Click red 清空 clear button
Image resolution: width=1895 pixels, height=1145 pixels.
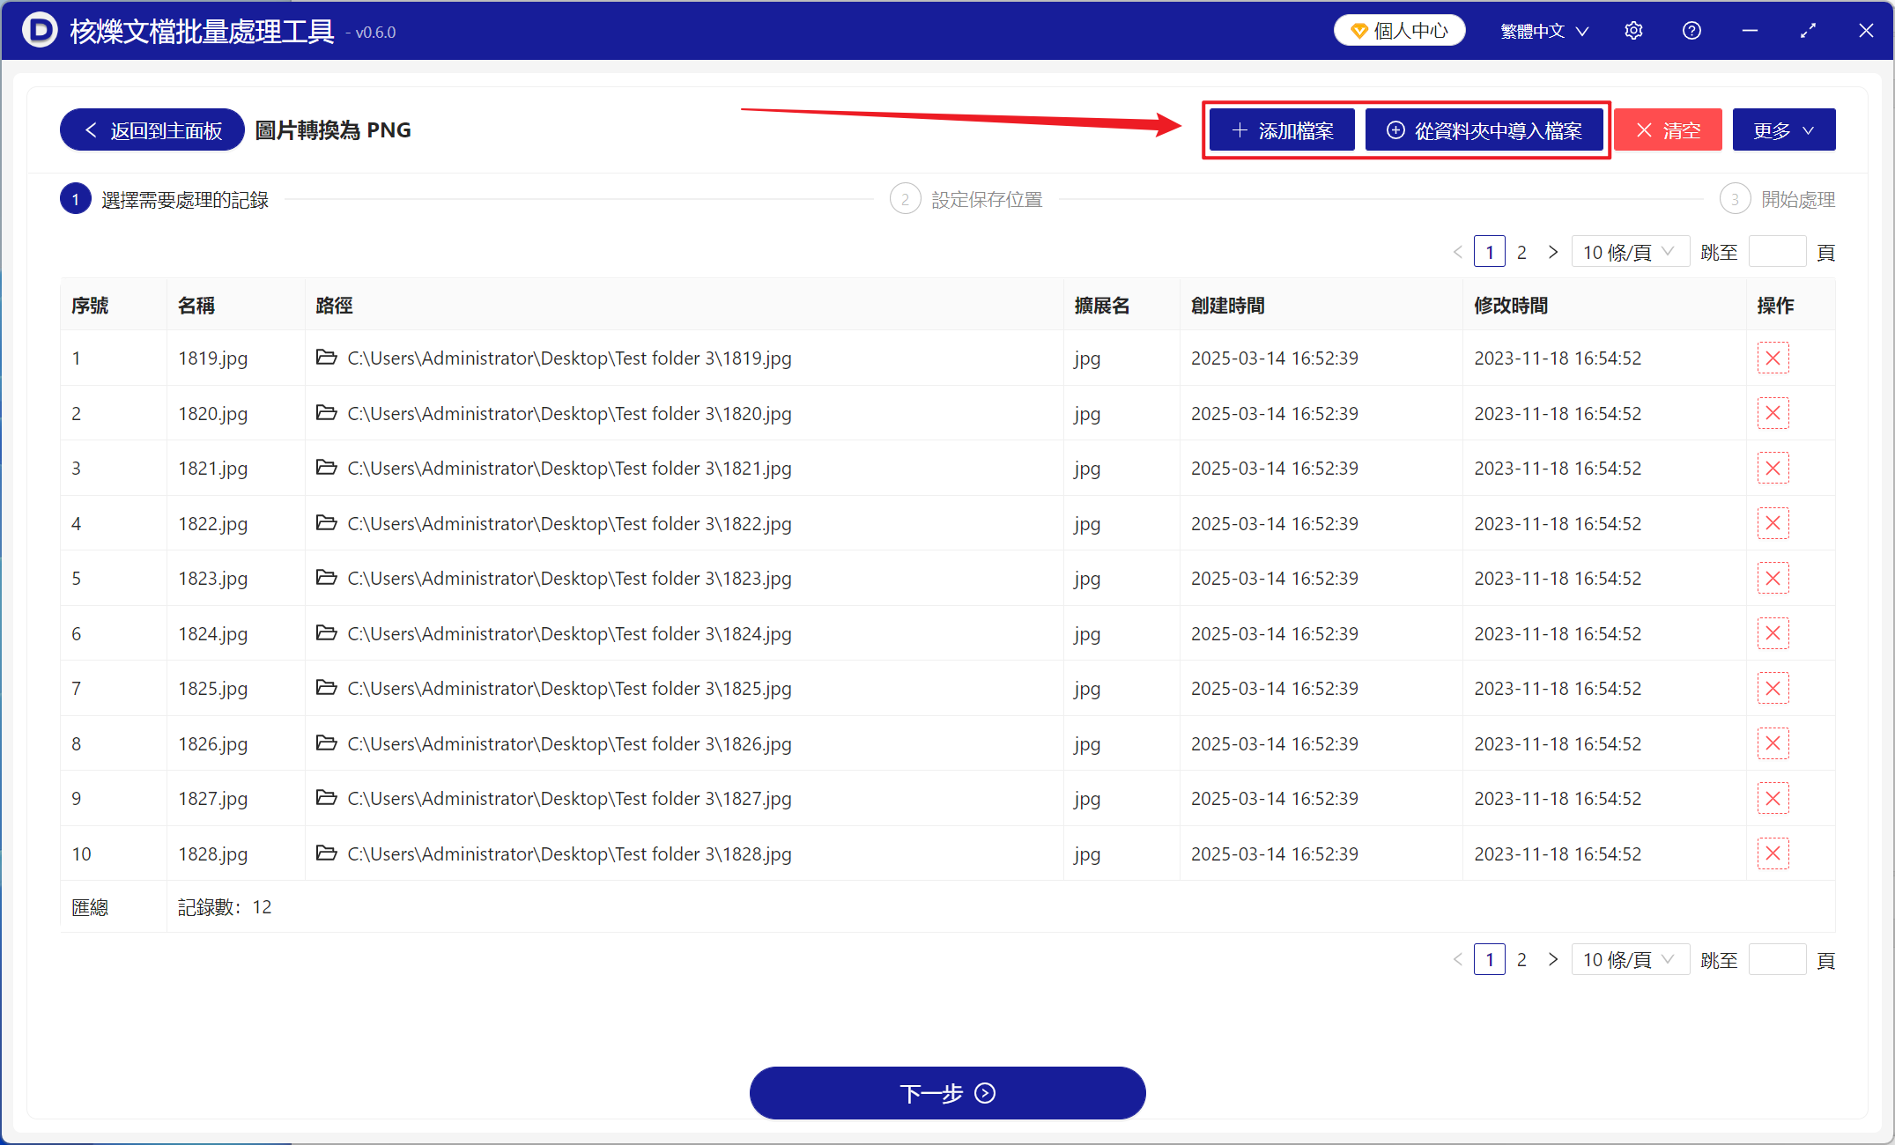click(x=1668, y=130)
